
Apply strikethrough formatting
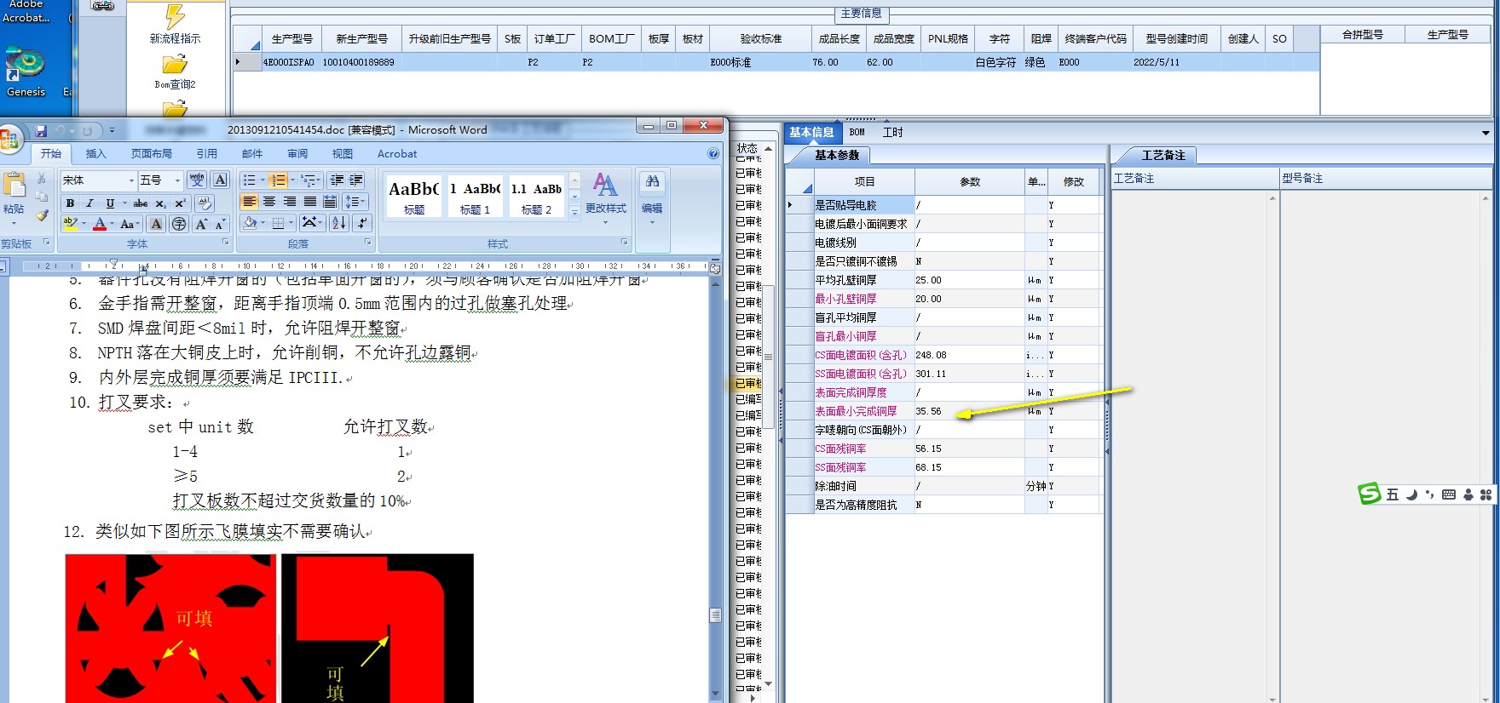pyautogui.click(x=141, y=203)
